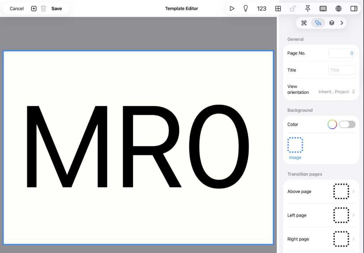
Task: Select the Left page placeholder thumbnail
Action: point(341,215)
